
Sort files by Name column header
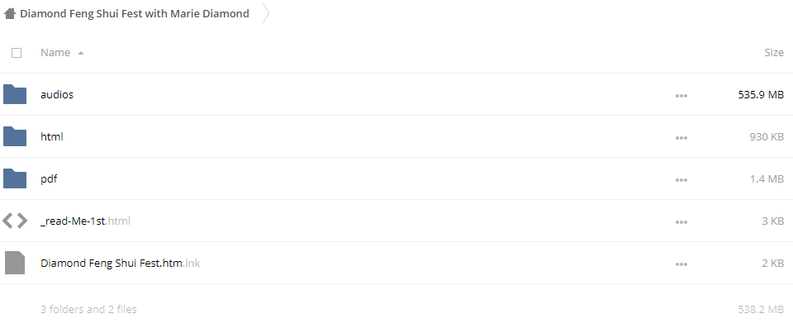tap(55, 53)
